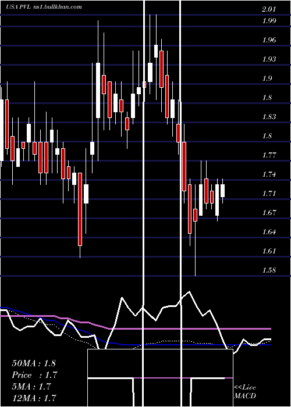Pick the 1.67 price axis label

pyautogui.click(x=269, y=213)
